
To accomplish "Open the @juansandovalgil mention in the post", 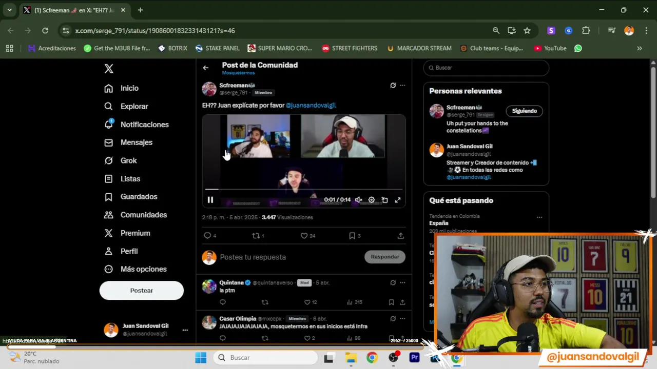I will pyautogui.click(x=311, y=105).
